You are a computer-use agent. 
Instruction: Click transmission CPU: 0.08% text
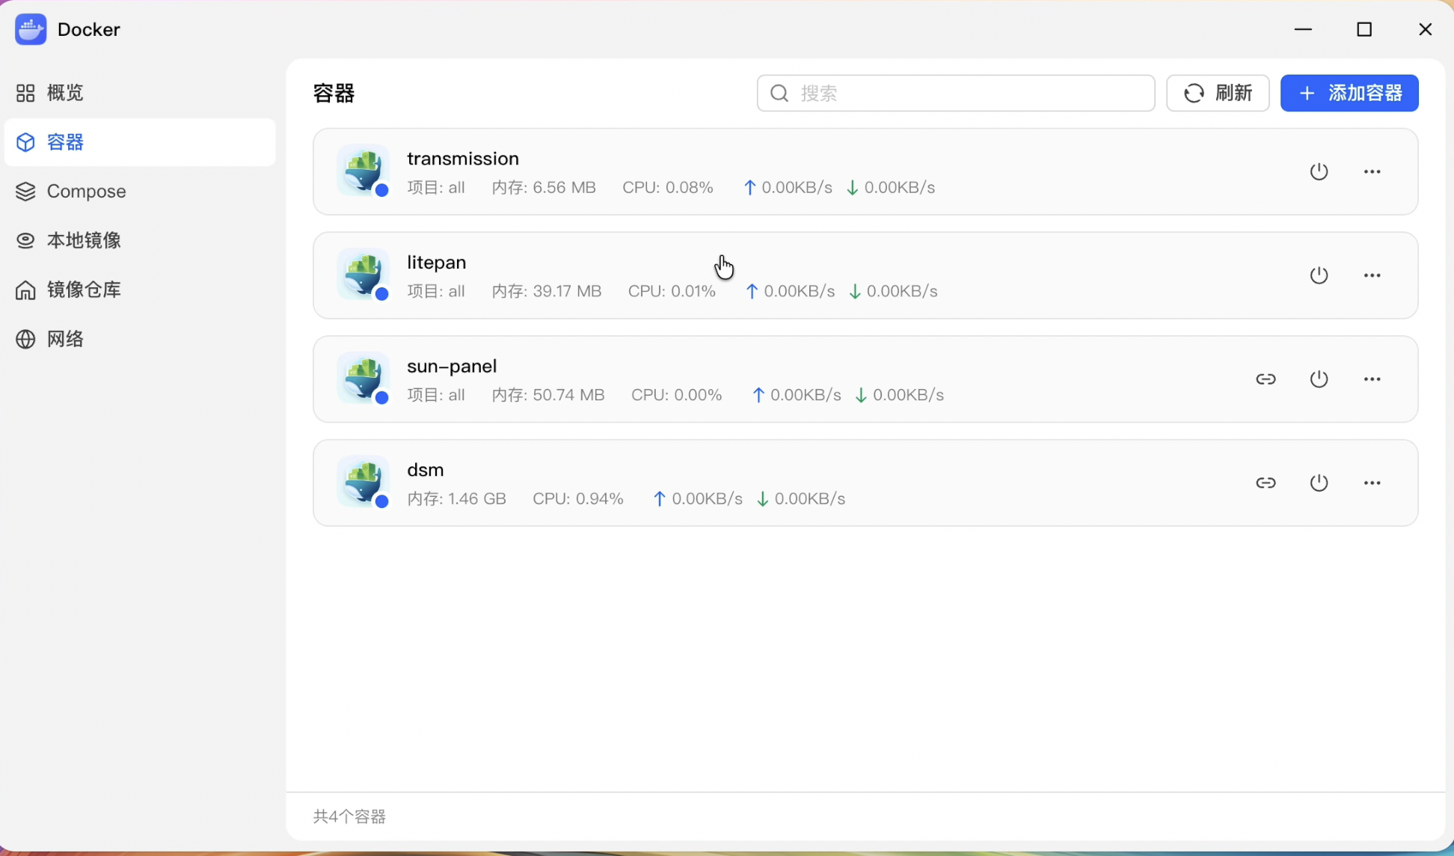668,188
